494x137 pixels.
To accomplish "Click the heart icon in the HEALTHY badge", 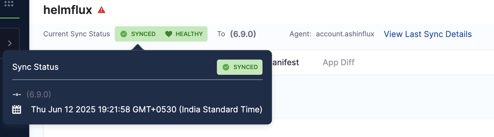I will click(x=168, y=34).
